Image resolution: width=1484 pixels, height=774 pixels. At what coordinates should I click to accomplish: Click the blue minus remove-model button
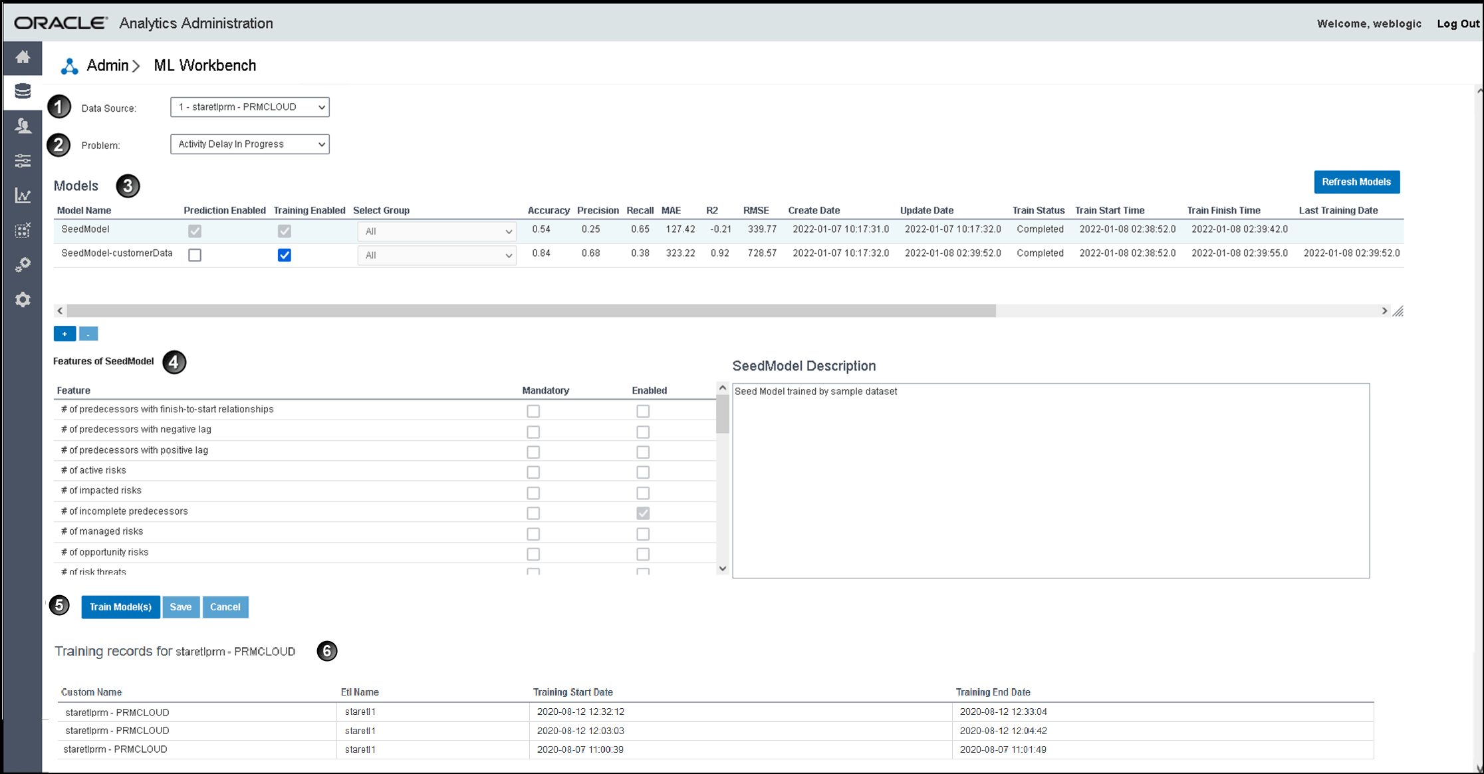click(x=88, y=334)
